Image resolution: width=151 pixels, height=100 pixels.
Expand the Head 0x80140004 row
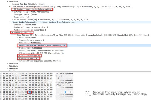[18, 38]
